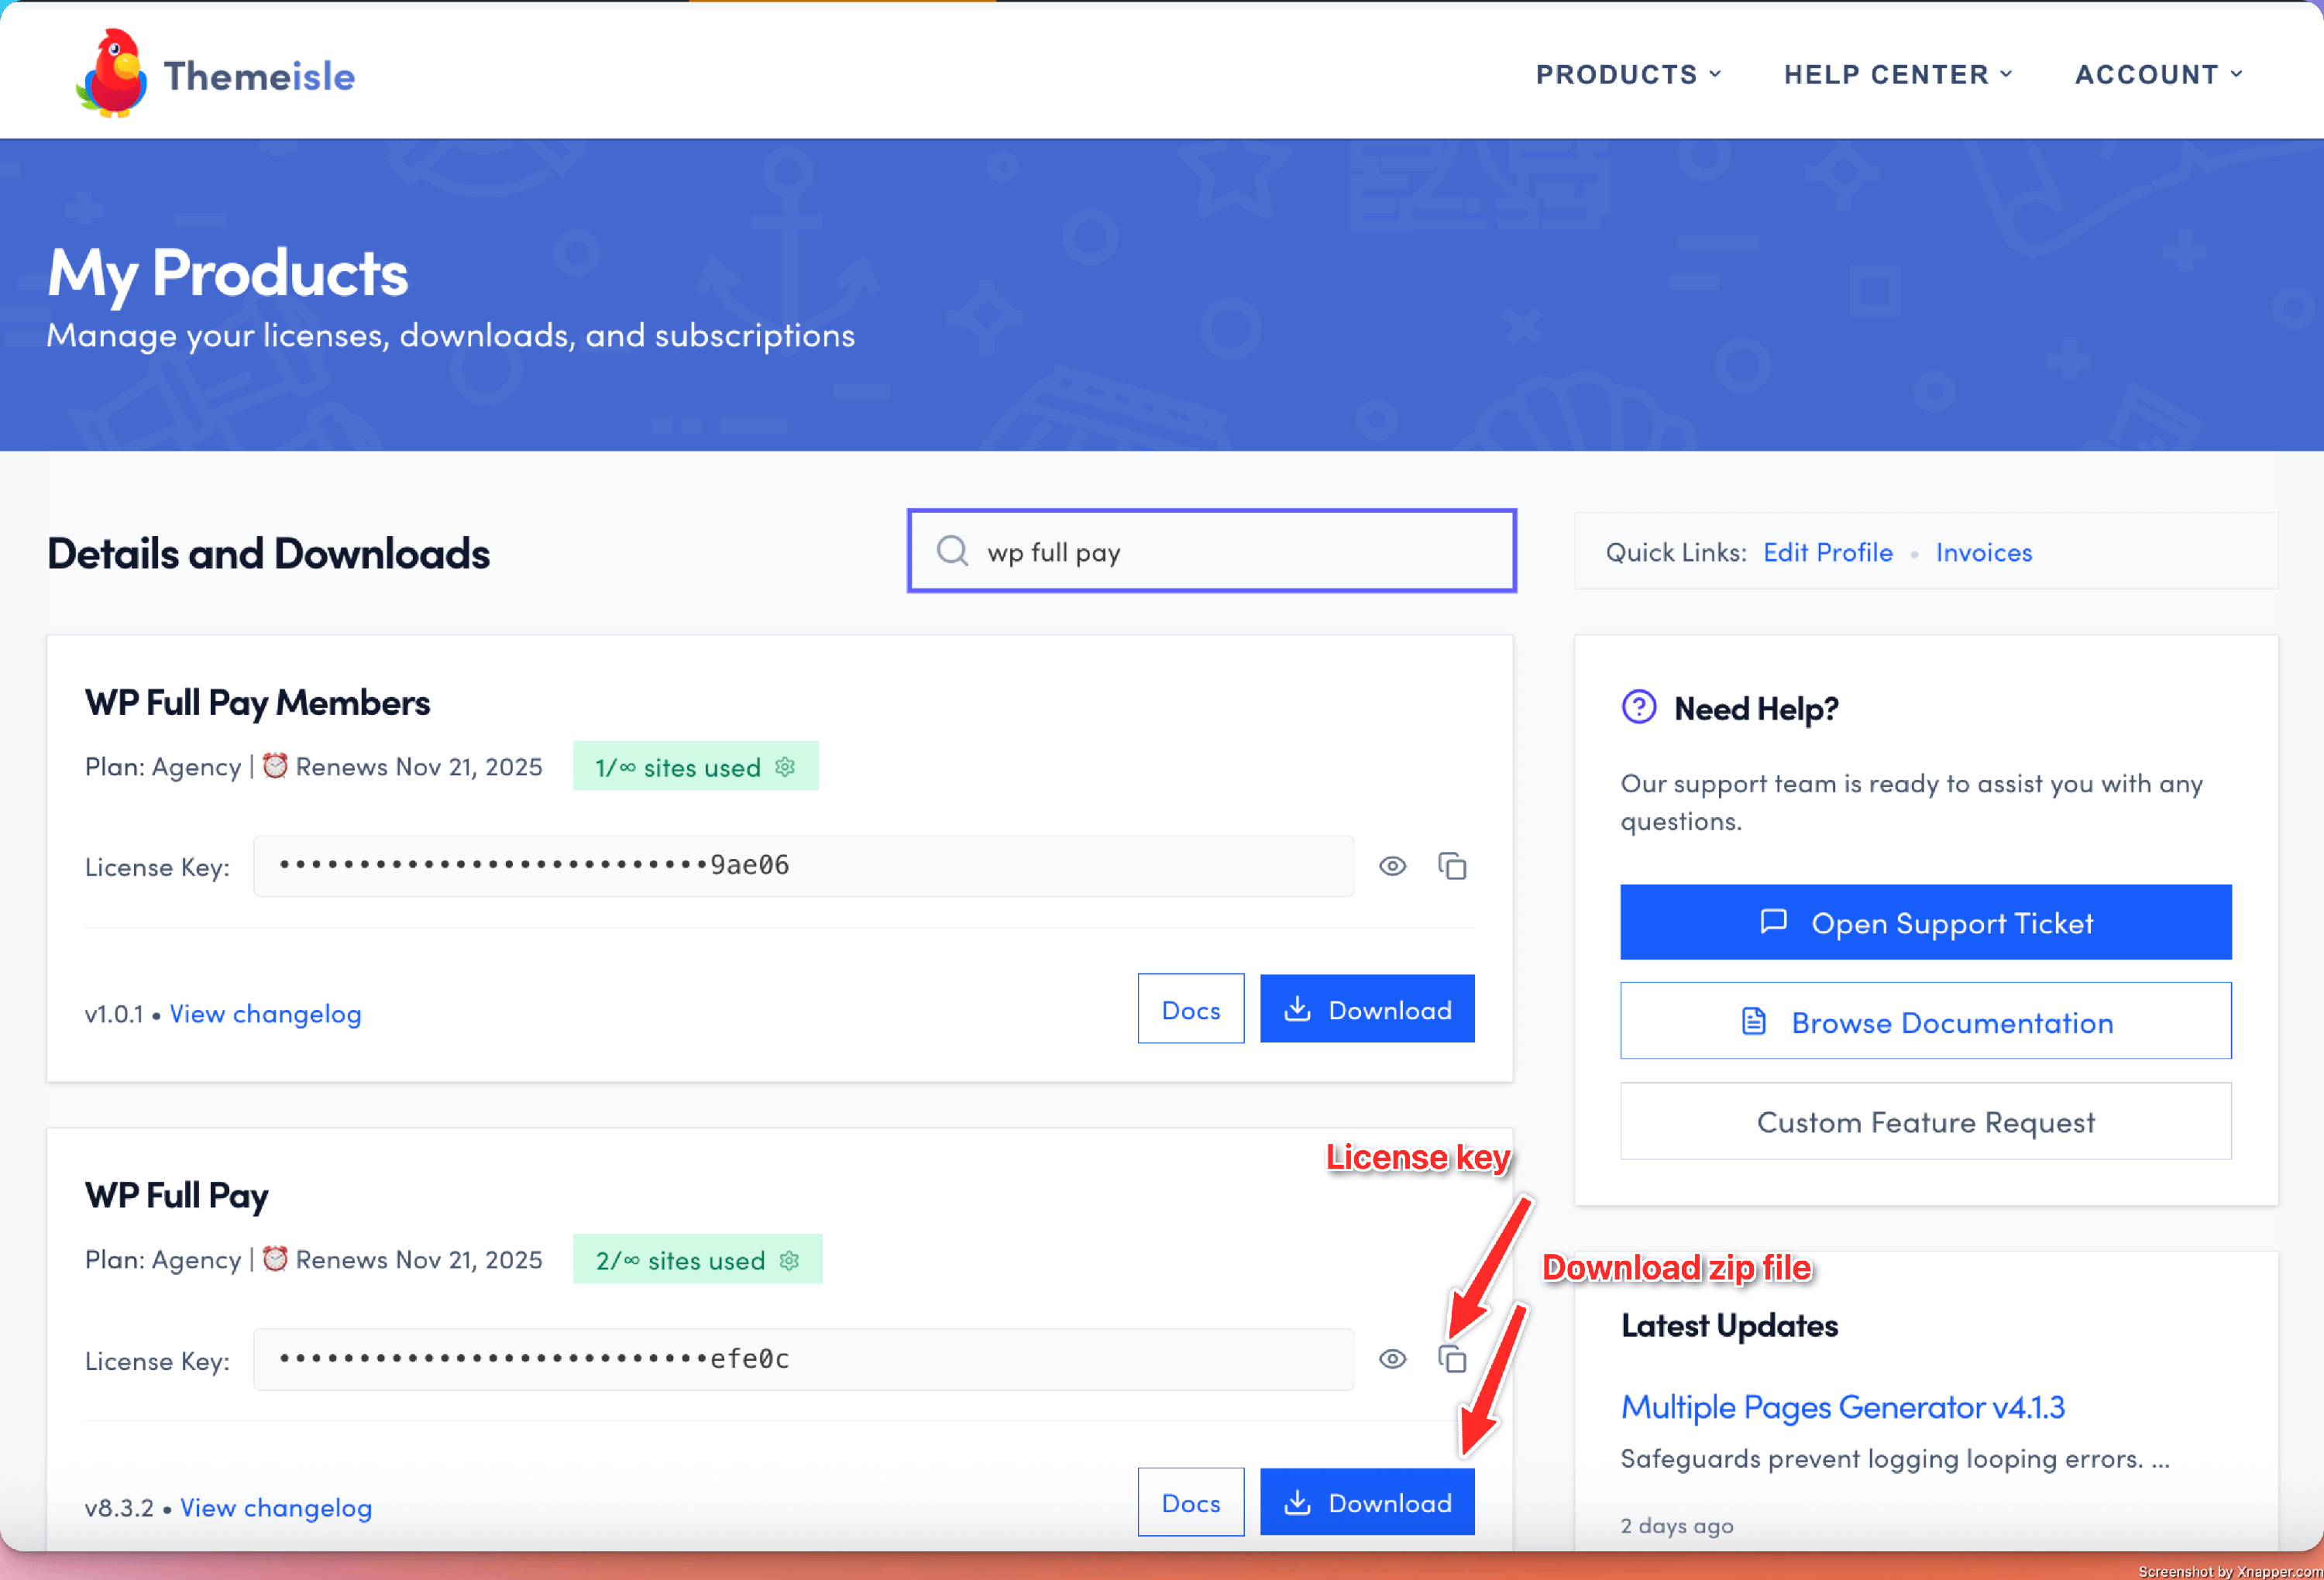Click the Need Help question mark icon
The image size is (2324, 1580).
pyautogui.click(x=1638, y=708)
